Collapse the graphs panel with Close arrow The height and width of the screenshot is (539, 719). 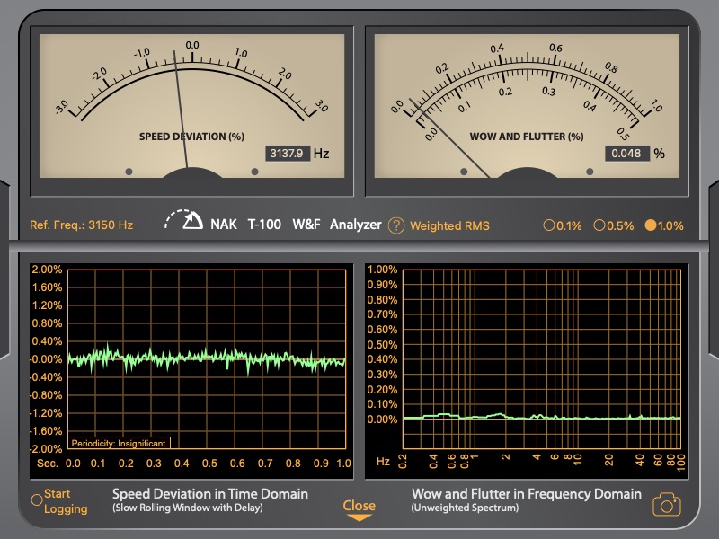[359, 509]
